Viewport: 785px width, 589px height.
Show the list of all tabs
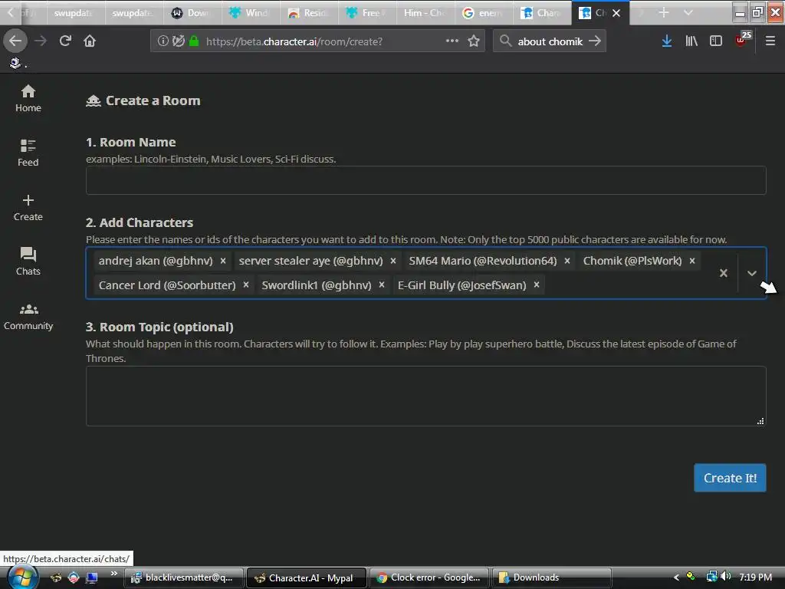[x=688, y=12]
